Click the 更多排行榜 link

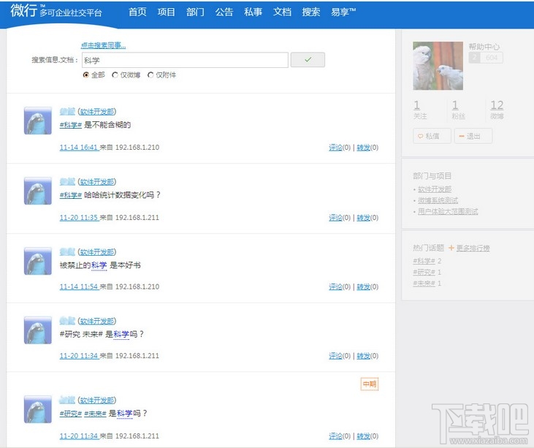(x=473, y=248)
